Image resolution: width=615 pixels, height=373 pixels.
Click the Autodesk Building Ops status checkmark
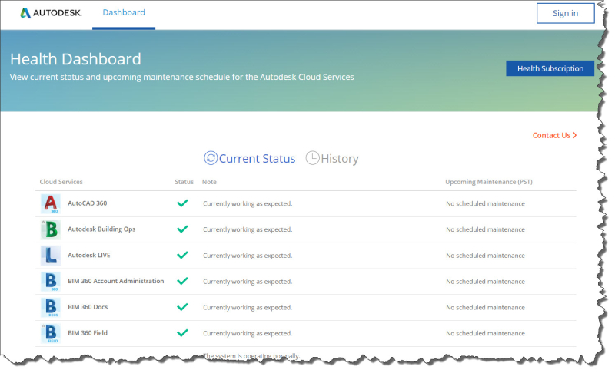pyautogui.click(x=182, y=229)
